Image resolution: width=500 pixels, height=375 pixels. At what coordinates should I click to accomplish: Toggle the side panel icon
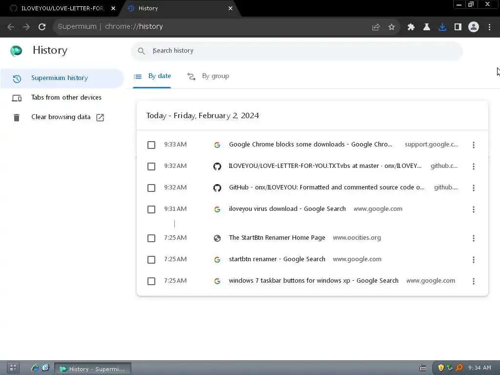pos(458,27)
